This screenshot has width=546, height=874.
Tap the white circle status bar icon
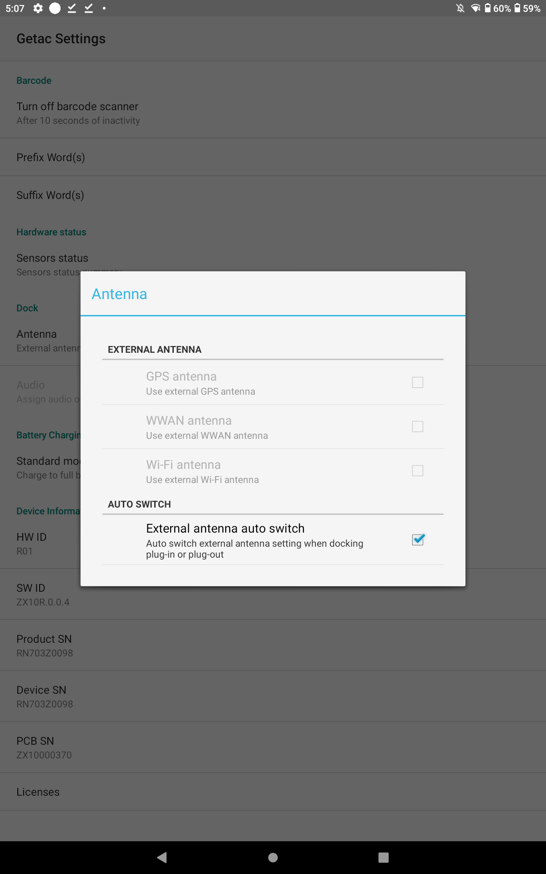55,8
